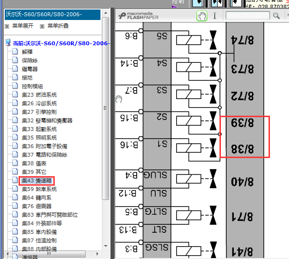The image size is (289, 259).
Task: Open 集39 其它 section
Action: (34, 172)
